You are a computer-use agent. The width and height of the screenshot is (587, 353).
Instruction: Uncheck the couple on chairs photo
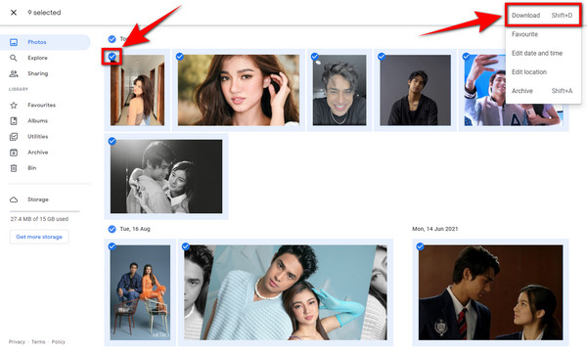click(112, 246)
